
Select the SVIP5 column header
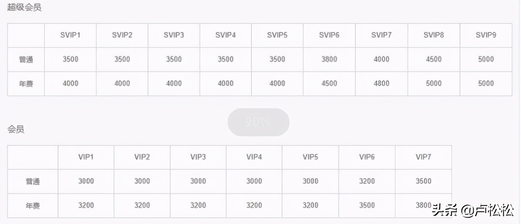click(x=277, y=35)
